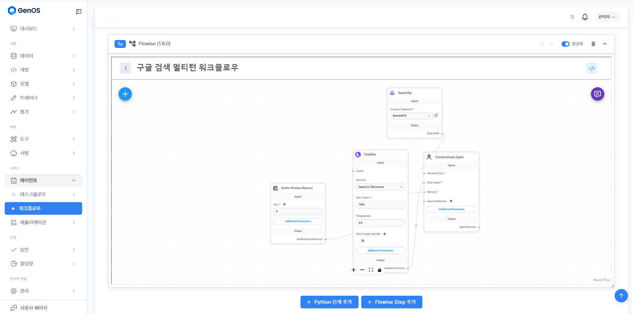The image size is (633, 314).
Task: Lock the canvas with the lock icon
Action: point(379,270)
